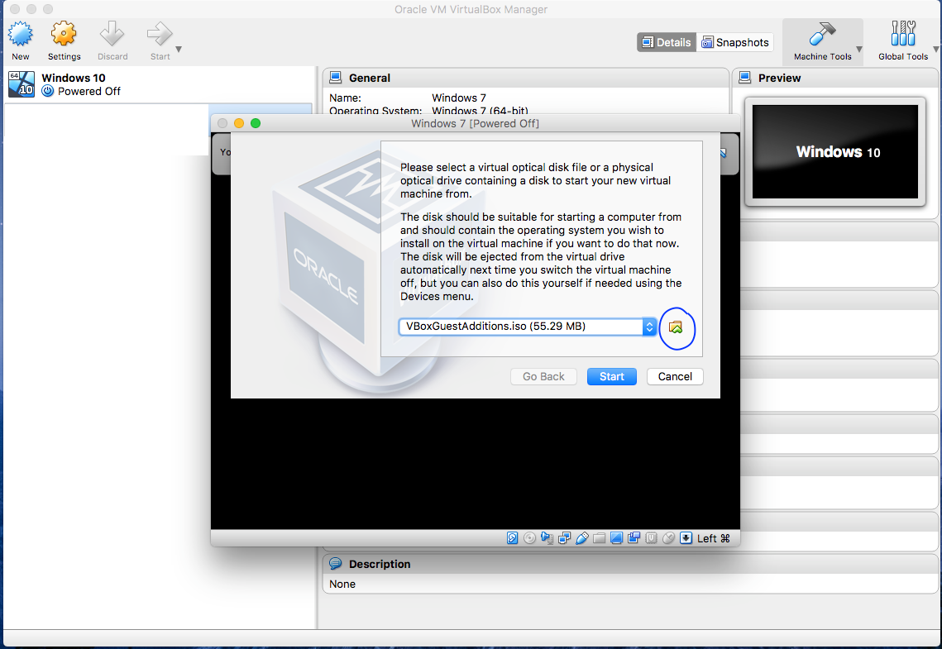
Task: Click the Description section header
Action: click(630, 564)
